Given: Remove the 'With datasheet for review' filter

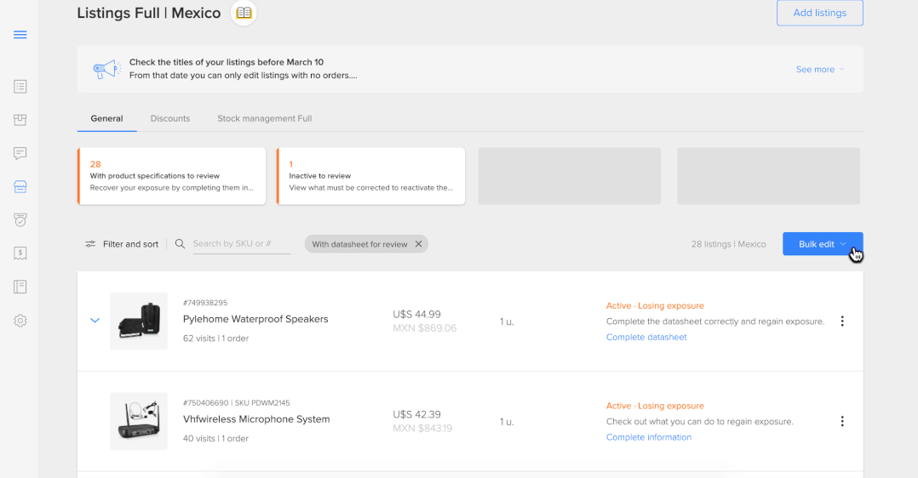Looking at the screenshot, I should pos(418,244).
